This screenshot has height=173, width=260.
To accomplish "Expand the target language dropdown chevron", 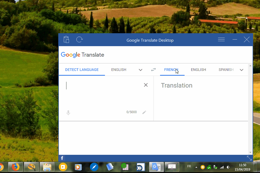I will point(242,70).
